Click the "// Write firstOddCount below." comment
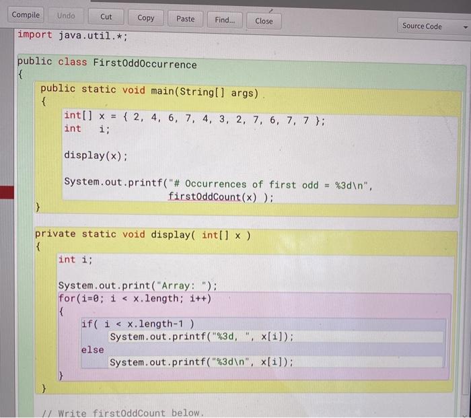Image resolution: width=471 pixels, height=418 pixels. [x=123, y=413]
